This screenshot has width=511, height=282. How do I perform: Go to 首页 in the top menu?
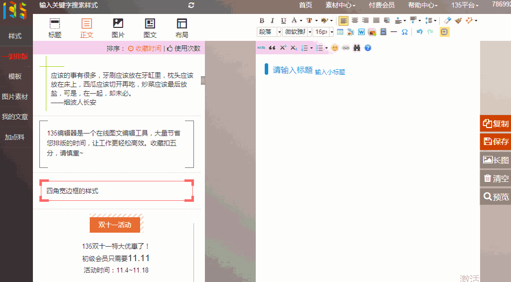(306, 5)
